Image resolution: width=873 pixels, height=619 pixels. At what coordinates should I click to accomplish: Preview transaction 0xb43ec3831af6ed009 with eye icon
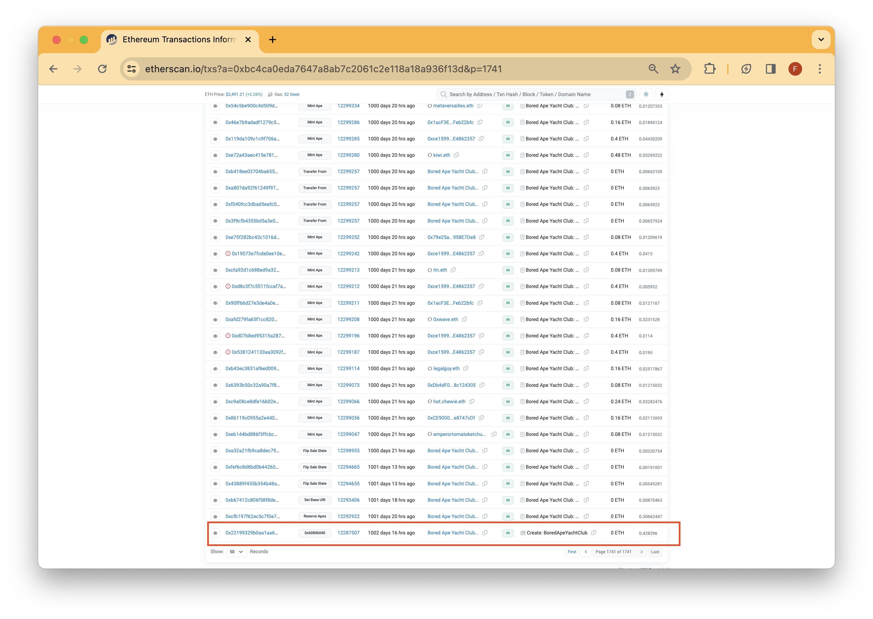pyautogui.click(x=215, y=369)
